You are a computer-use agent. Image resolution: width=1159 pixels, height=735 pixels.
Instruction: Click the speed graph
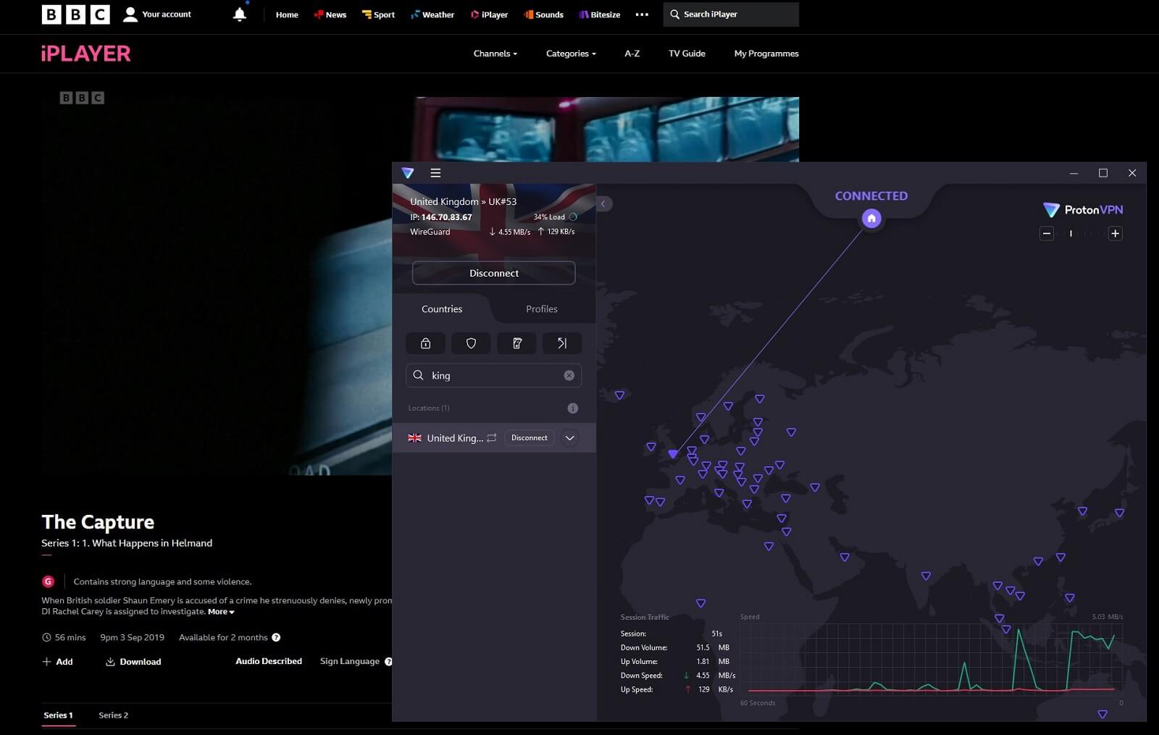tap(932, 659)
